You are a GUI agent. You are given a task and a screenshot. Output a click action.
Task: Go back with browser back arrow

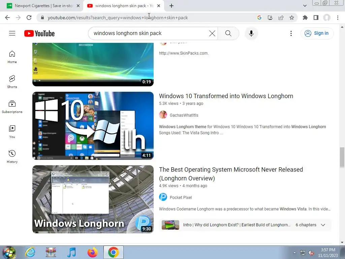(x=7, y=18)
